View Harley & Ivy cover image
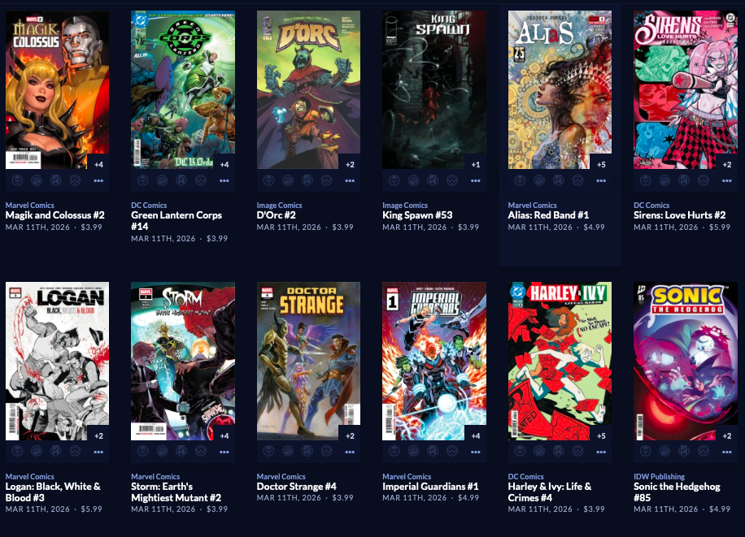Image resolution: width=745 pixels, height=537 pixels. [560, 361]
